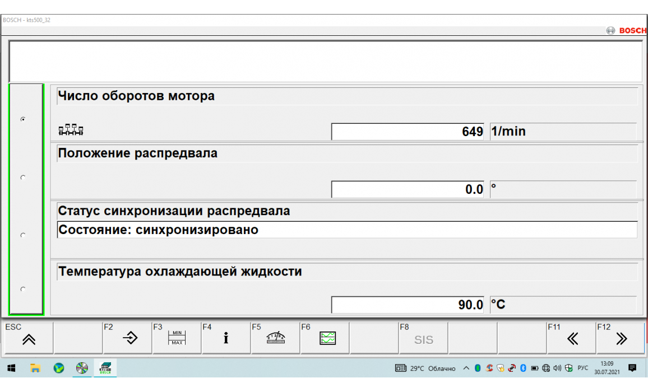The width and height of the screenshot is (648, 392).
Task: Show info with the F4 button
Action: 225,338
